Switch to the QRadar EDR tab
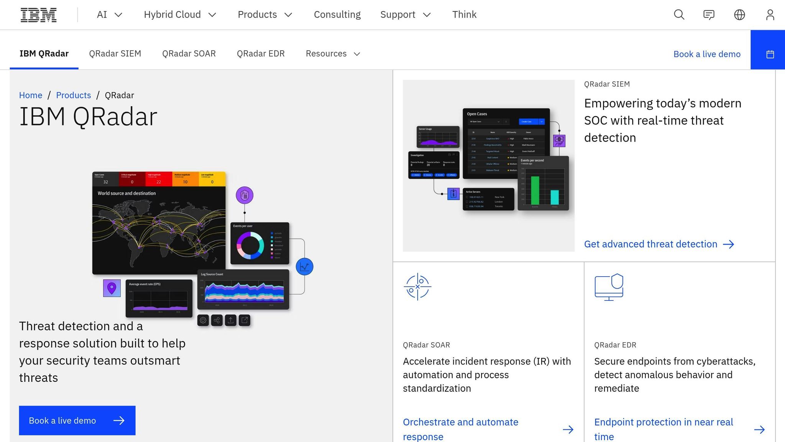The image size is (785, 442). tap(261, 54)
